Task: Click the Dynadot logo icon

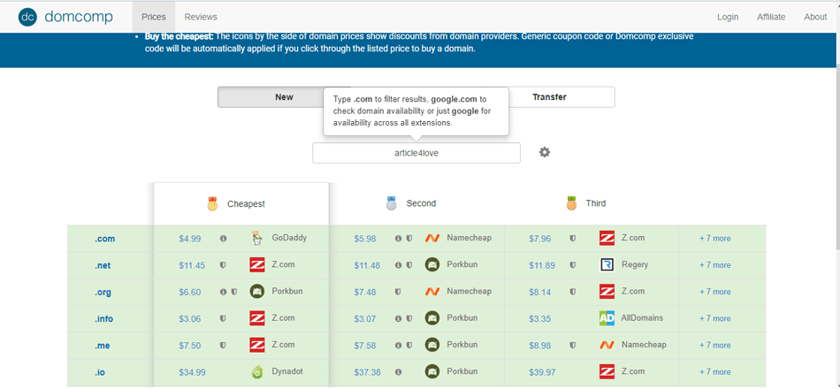Action: [x=257, y=372]
